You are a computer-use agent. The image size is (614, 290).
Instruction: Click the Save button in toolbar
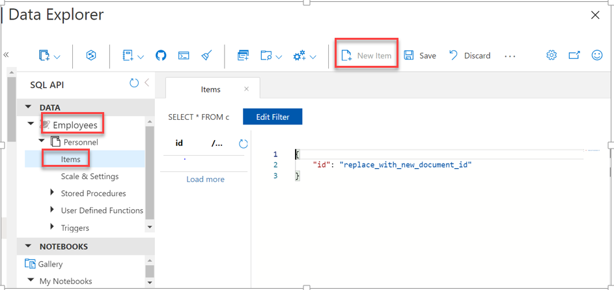pos(420,56)
